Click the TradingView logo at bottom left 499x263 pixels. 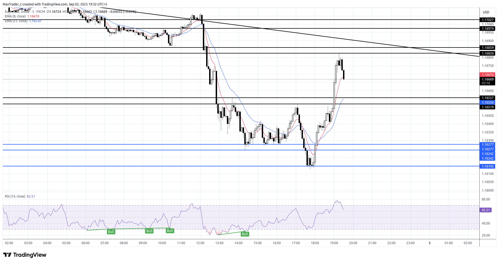(25, 255)
